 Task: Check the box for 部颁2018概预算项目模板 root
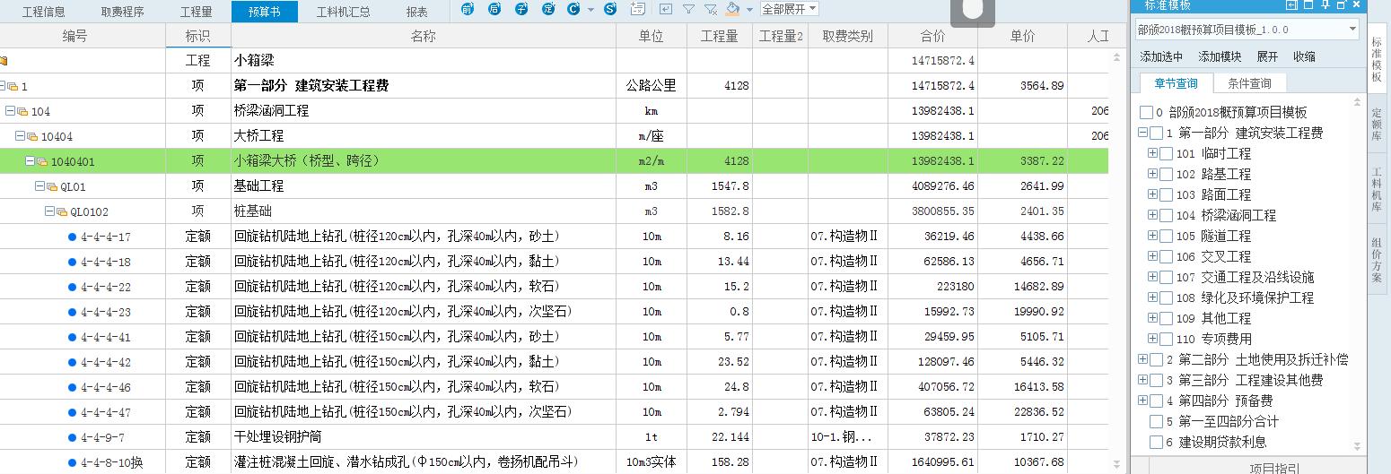1146,113
